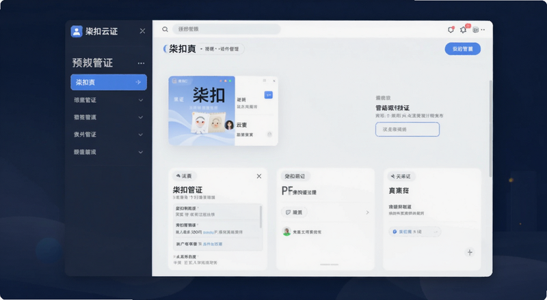The width and height of the screenshot is (547, 300).
Task: Click the shield chip in the PF card
Action: pos(294,212)
